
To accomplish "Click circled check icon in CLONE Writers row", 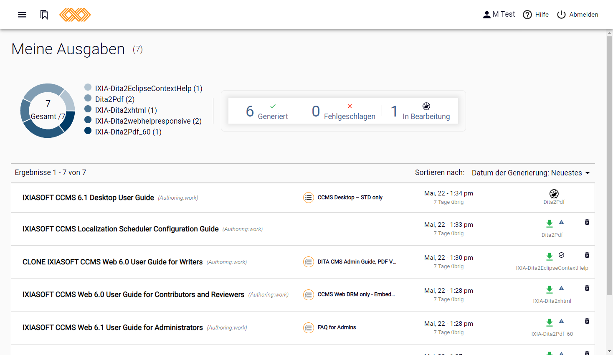I will tap(562, 255).
